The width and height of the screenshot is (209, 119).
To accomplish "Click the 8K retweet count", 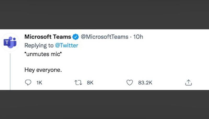I will coord(90,83).
